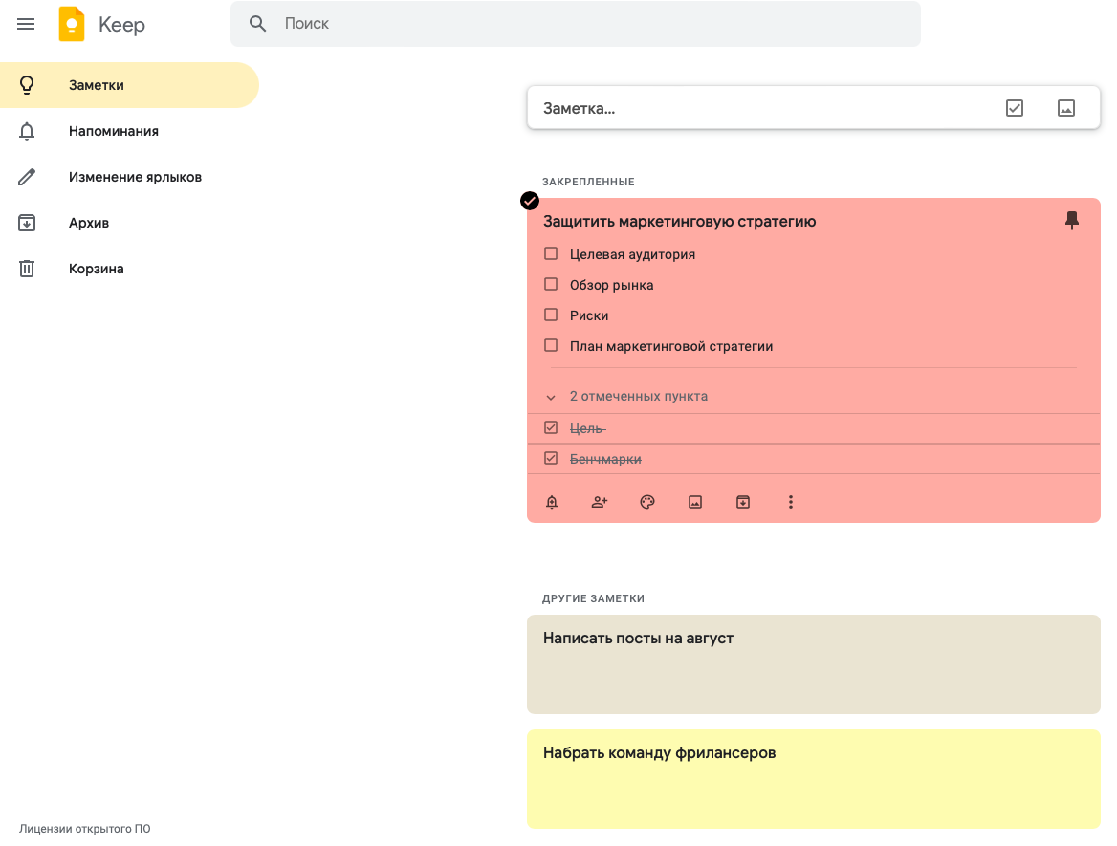1117x846 pixels.
Task: Click the trash can sidebar icon
Action: (x=27, y=269)
